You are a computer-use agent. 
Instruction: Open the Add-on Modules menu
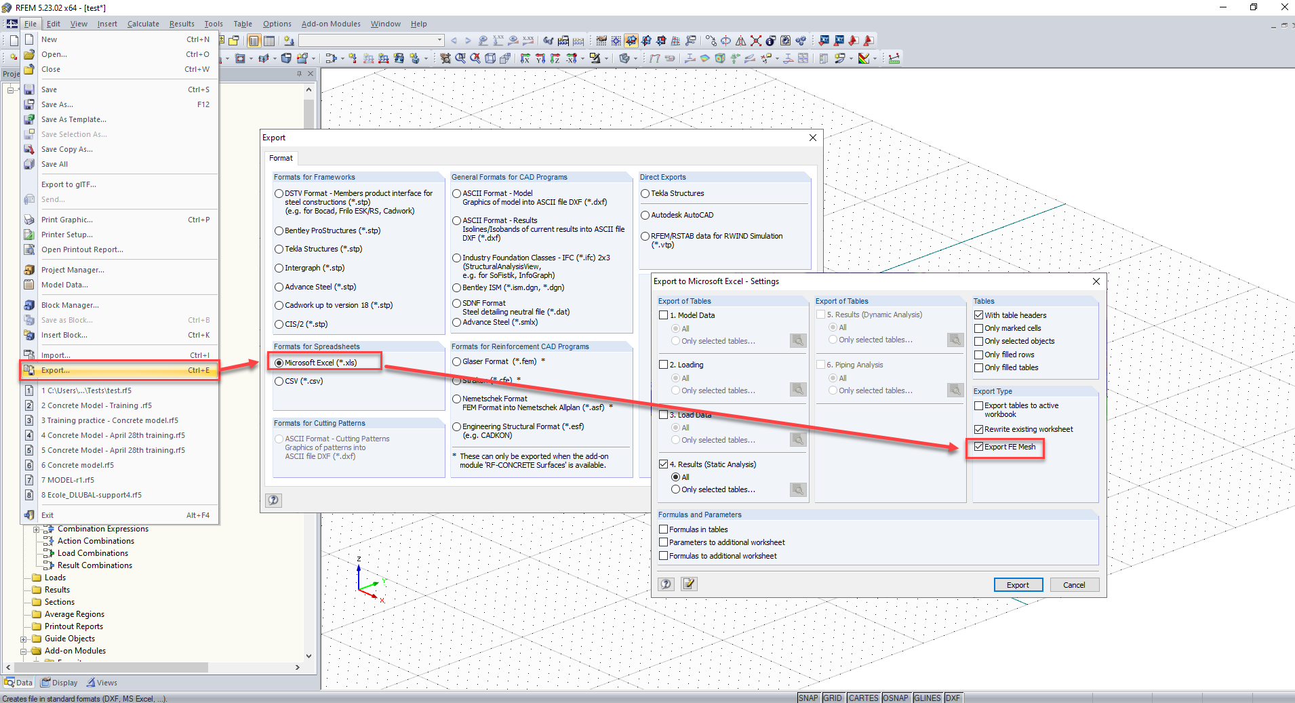(331, 24)
